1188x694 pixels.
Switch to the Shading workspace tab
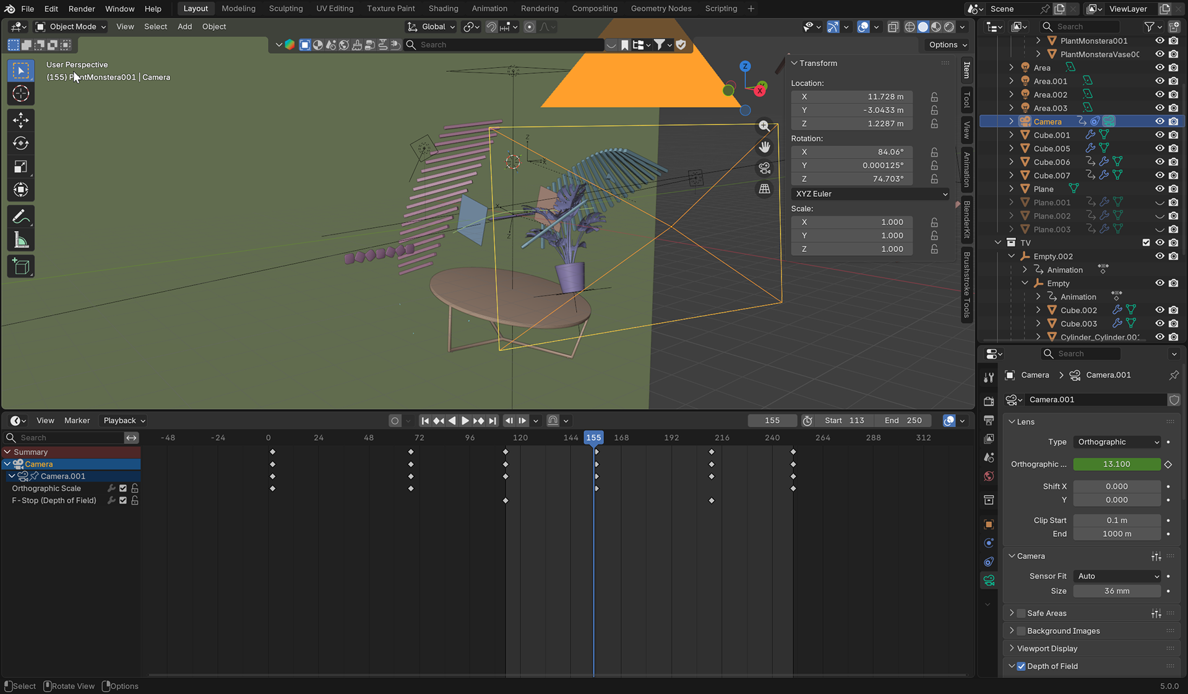pos(443,9)
